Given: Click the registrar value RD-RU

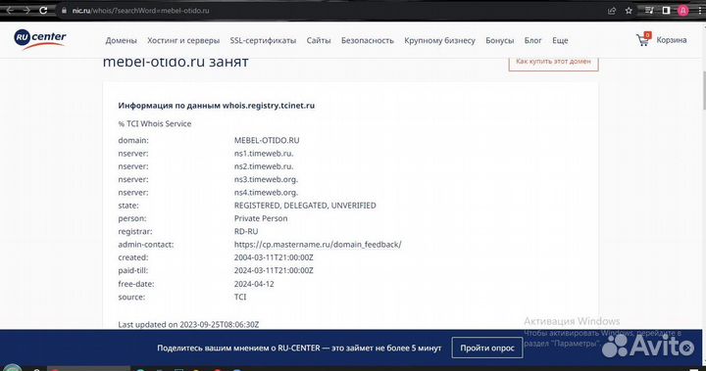Looking at the screenshot, I should pyautogui.click(x=246, y=232).
